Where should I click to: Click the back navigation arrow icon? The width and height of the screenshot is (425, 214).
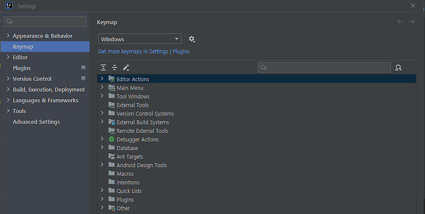point(400,22)
